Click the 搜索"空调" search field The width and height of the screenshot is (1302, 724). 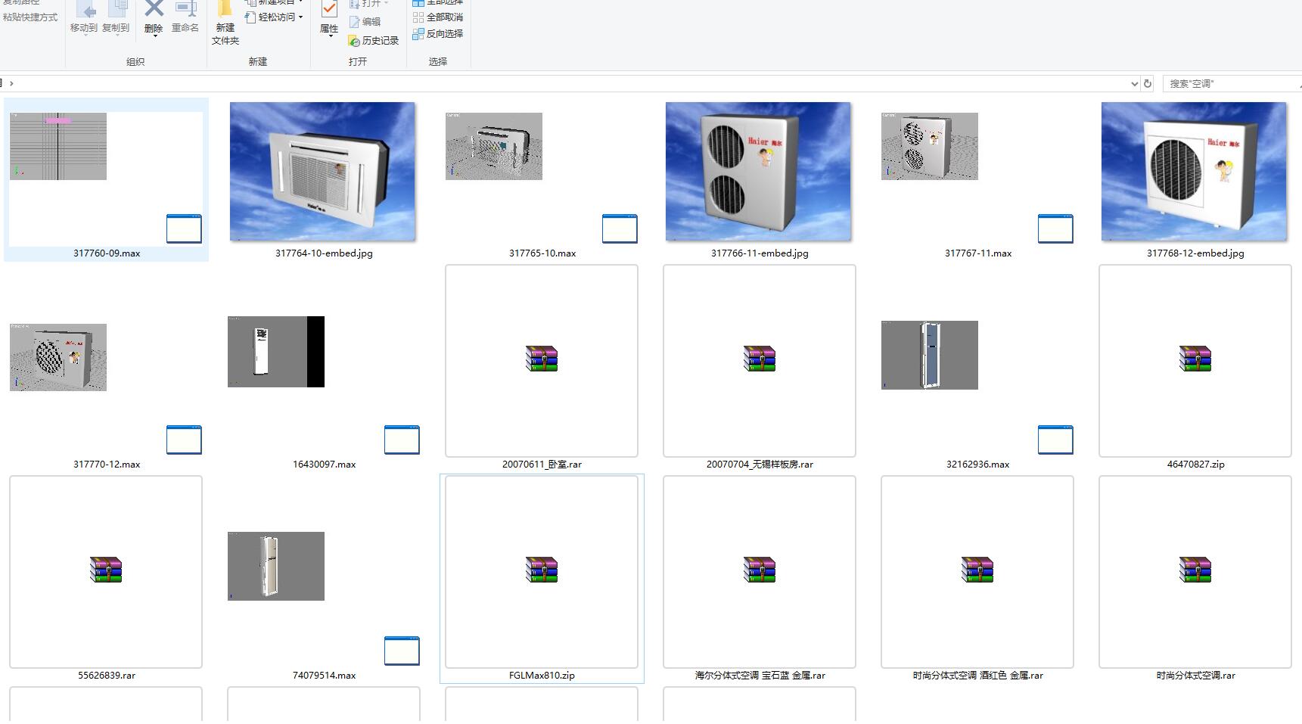[x=1232, y=83]
